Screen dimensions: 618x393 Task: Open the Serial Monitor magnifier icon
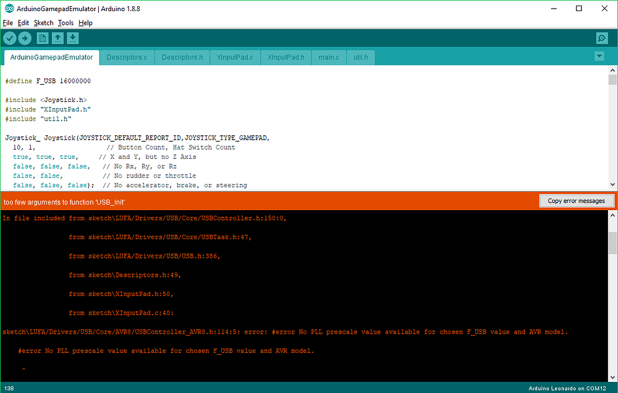coord(602,38)
